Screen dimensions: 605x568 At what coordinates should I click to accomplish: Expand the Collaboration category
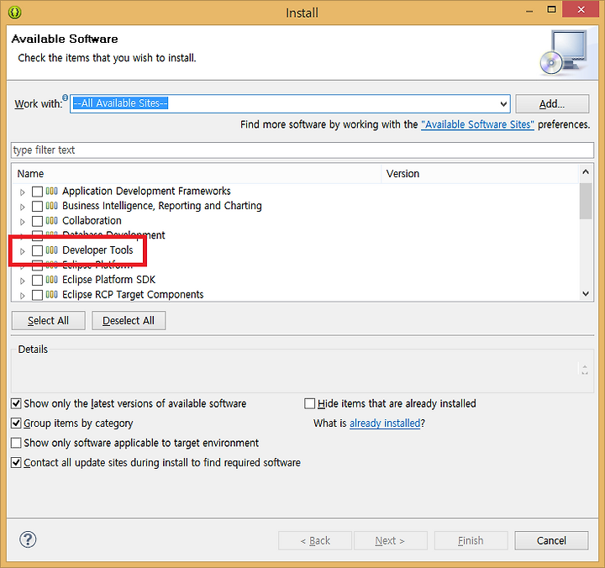click(23, 222)
